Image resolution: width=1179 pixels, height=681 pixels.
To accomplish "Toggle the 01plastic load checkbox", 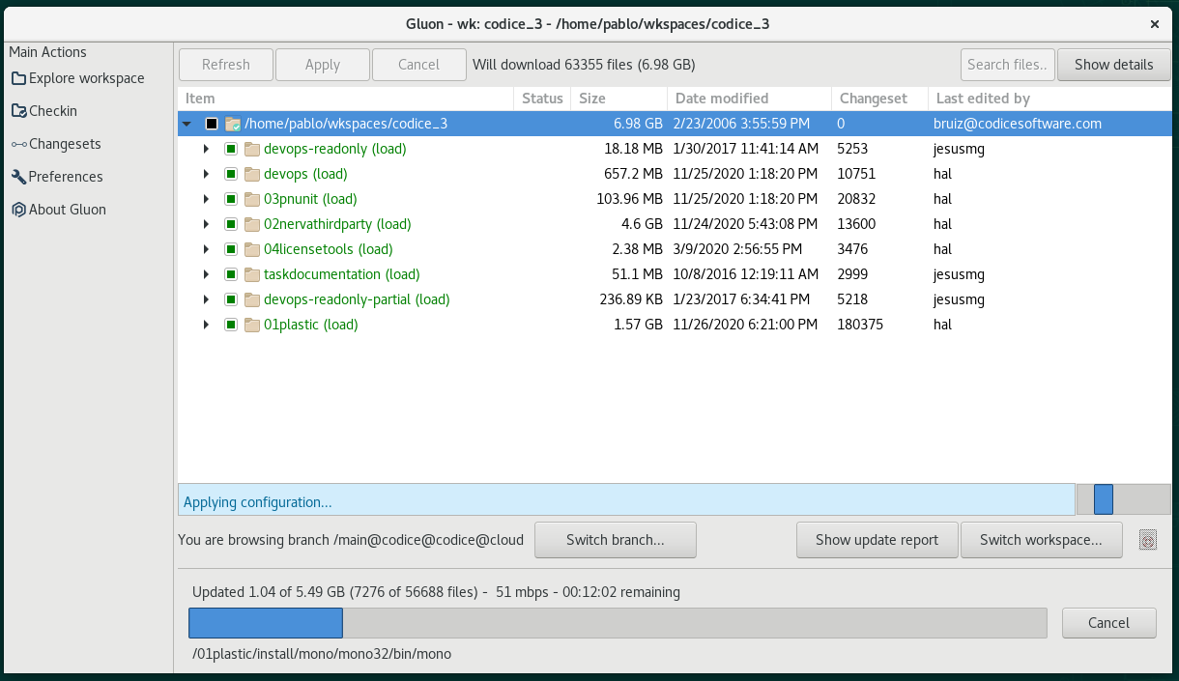I will tap(230, 325).
